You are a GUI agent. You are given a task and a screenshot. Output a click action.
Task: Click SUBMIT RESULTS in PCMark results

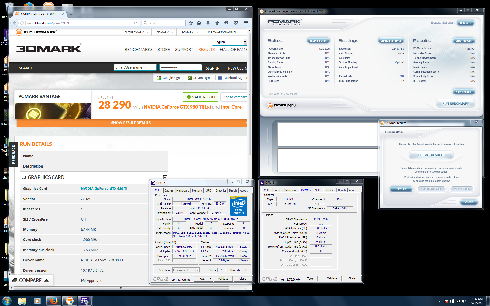click(431, 155)
